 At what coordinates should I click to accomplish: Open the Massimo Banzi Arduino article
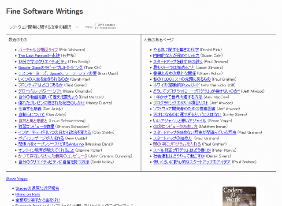[x=51, y=144]
